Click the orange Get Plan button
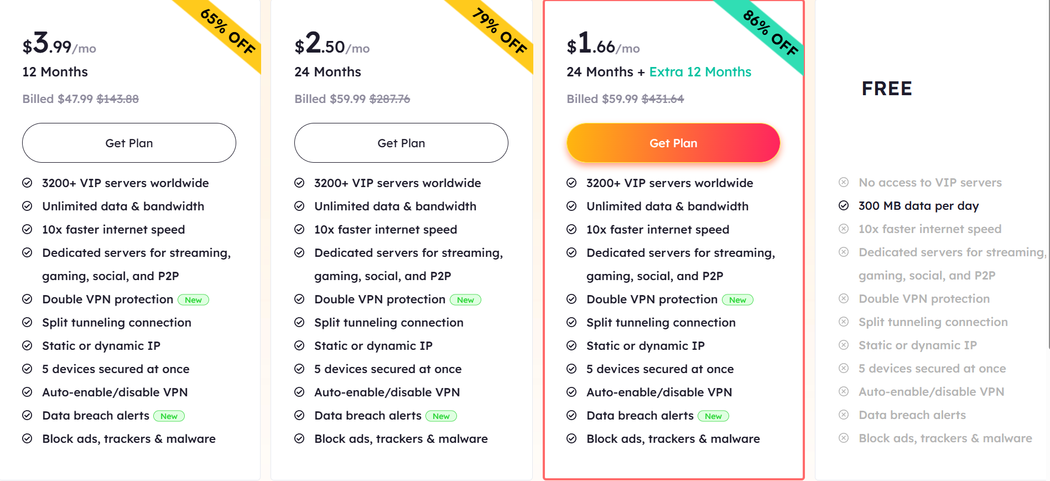The width and height of the screenshot is (1050, 481). (x=673, y=143)
